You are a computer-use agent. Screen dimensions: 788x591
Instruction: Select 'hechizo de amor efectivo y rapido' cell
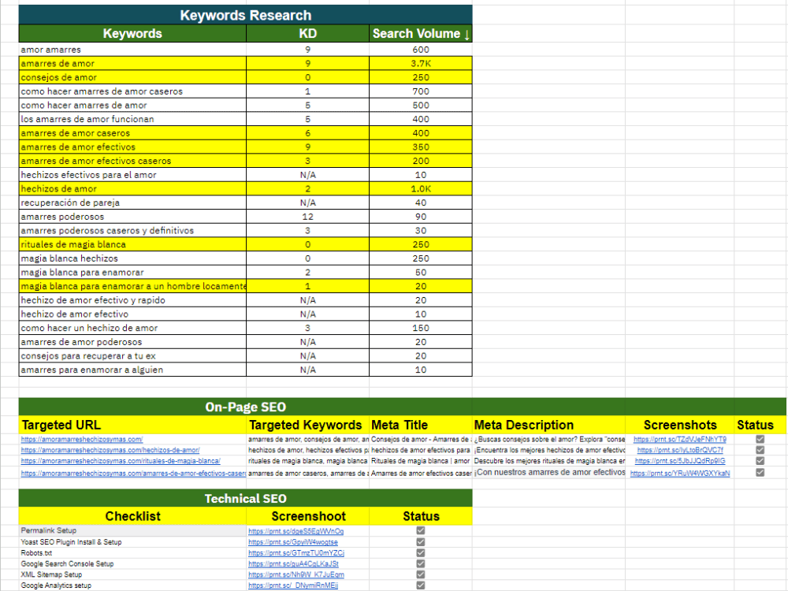132,300
